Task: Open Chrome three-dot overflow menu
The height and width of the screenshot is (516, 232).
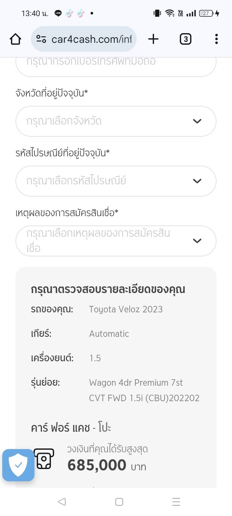Action: pos(217,39)
